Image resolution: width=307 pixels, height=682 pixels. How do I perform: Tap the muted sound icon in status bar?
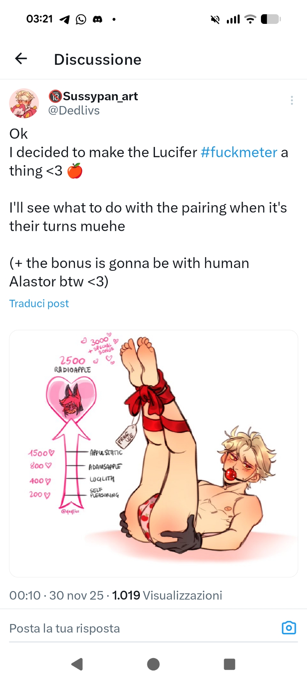[x=215, y=19]
